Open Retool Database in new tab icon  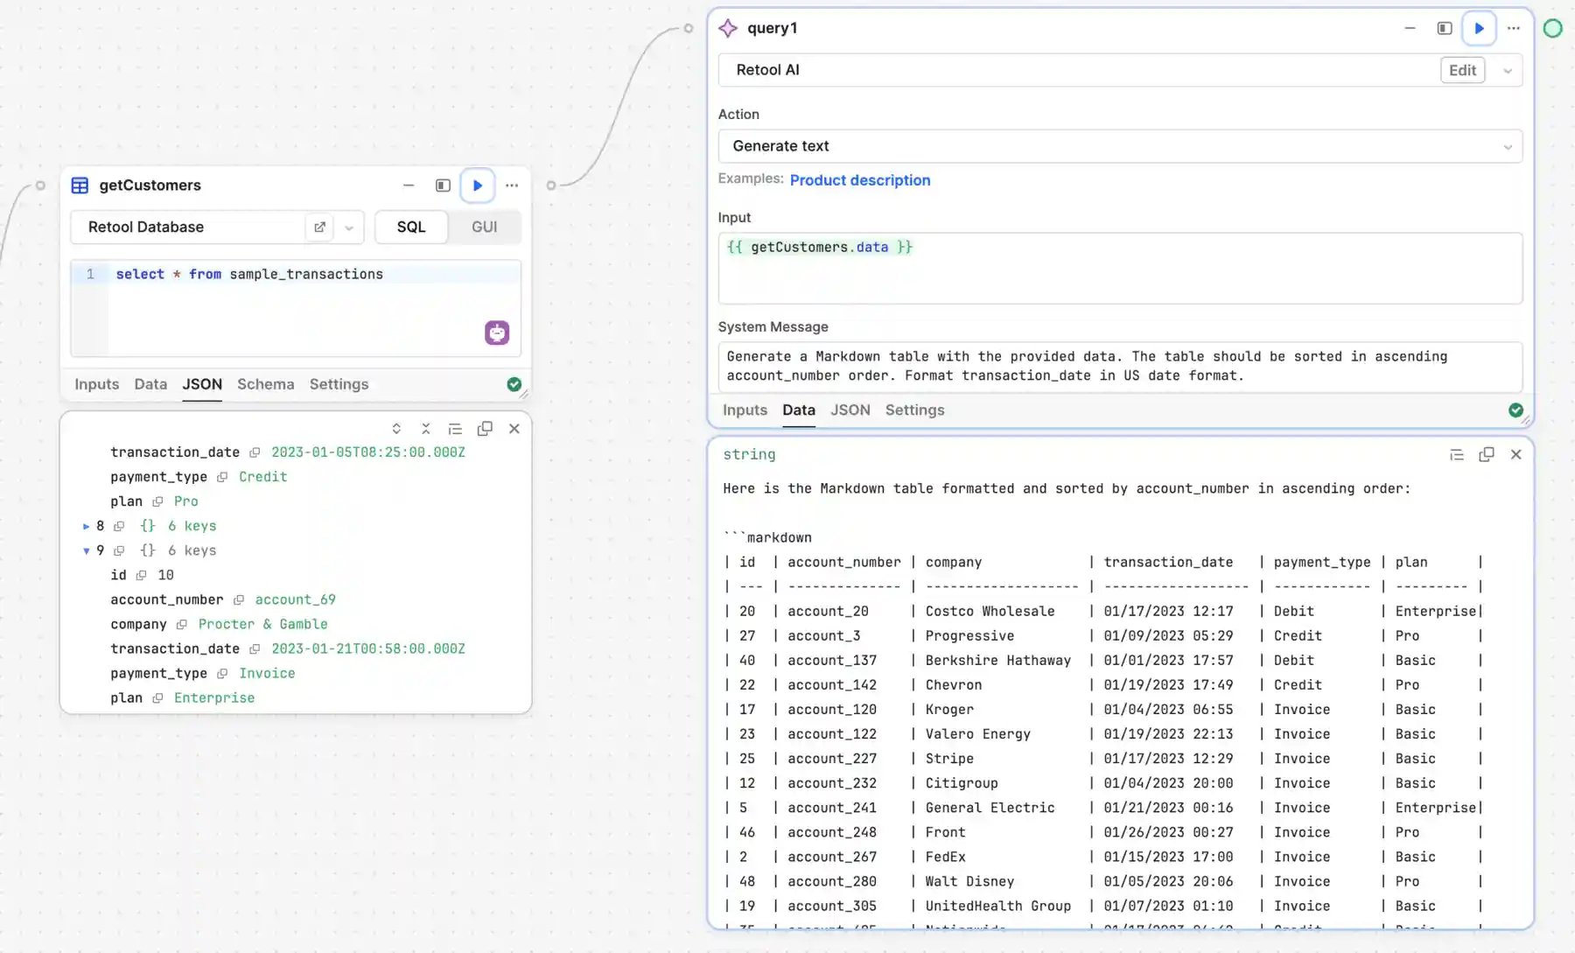pyautogui.click(x=319, y=228)
